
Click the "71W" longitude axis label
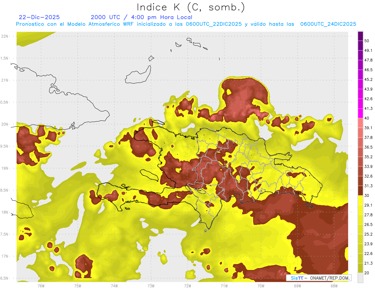(224, 286)
